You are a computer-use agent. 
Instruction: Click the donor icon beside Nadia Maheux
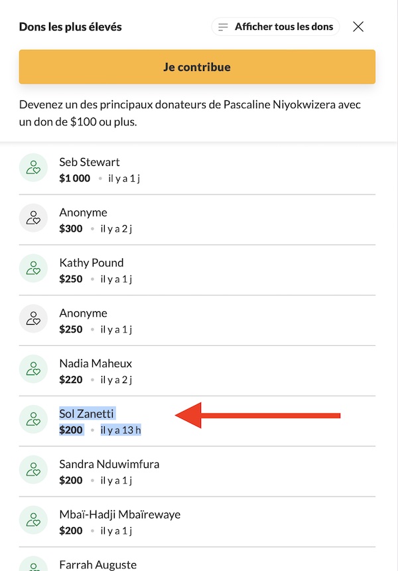(x=33, y=369)
